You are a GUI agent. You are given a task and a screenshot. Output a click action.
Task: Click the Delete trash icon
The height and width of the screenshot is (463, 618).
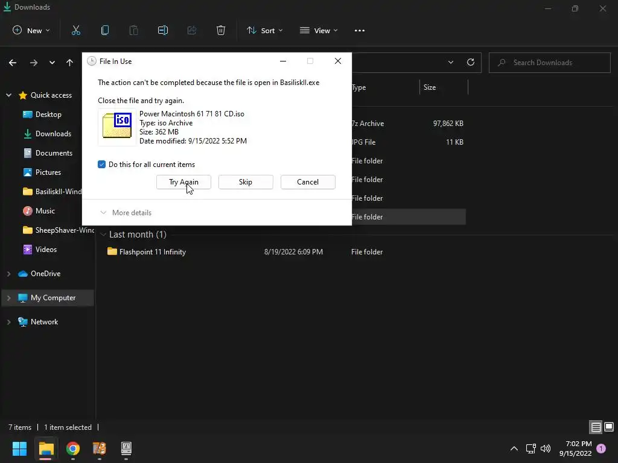coord(221,30)
